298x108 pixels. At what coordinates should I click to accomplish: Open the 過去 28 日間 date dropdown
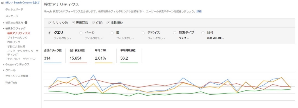(x=216, y=38)
